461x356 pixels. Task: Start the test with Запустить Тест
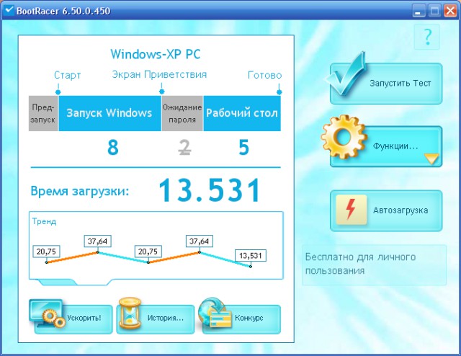tap(386, 84)
